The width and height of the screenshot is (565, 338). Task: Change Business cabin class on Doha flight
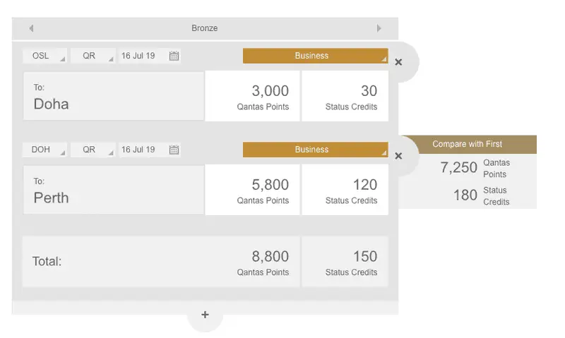pos(315,56)
